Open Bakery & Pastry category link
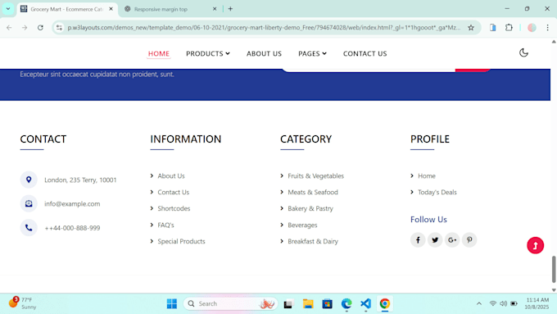557x314 pixels. 310,209
